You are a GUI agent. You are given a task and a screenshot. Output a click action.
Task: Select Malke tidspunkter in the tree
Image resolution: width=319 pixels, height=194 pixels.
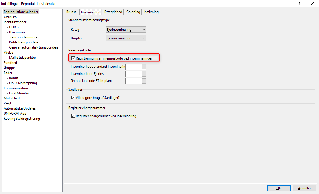click(22, 58)
